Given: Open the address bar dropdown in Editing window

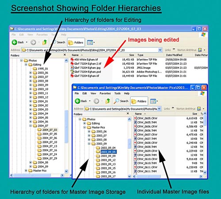Looking at the screenshot, I should (x=160, y=50).
